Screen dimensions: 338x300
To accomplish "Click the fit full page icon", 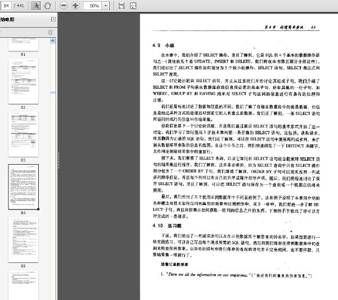I will [133, 6].
